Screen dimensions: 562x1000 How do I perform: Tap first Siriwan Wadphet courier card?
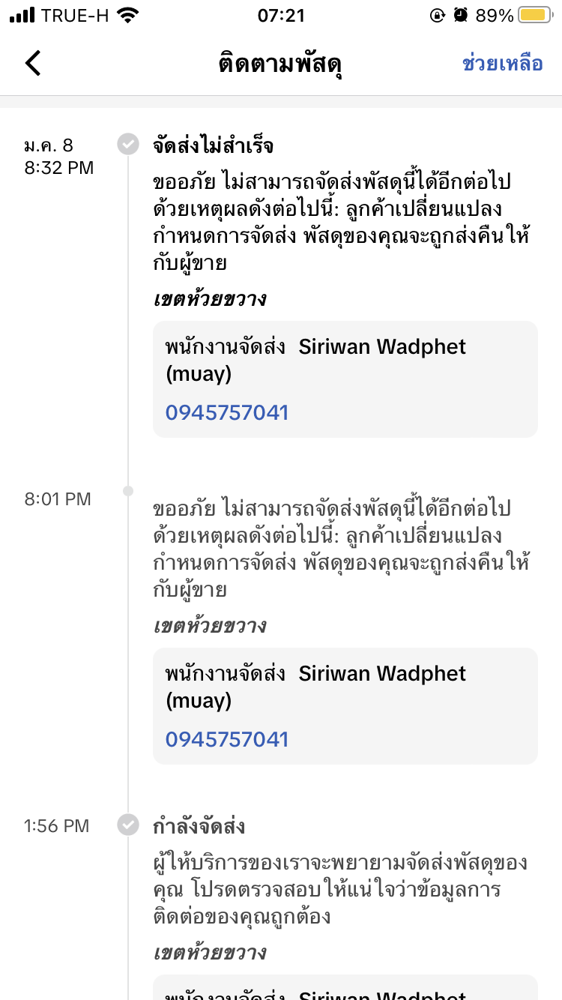[x=345, y=379]
